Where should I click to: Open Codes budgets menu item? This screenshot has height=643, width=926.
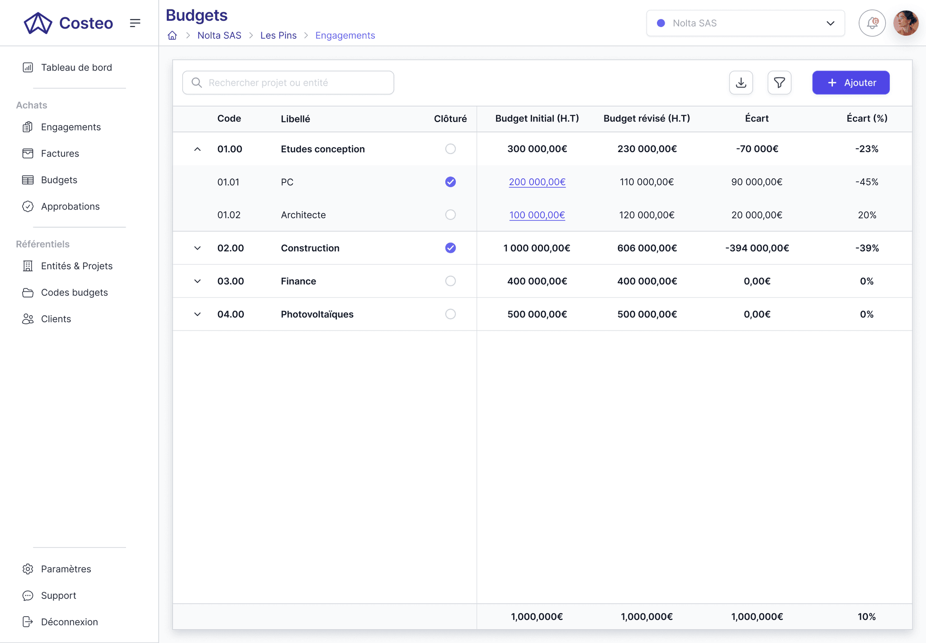point(74,293)
